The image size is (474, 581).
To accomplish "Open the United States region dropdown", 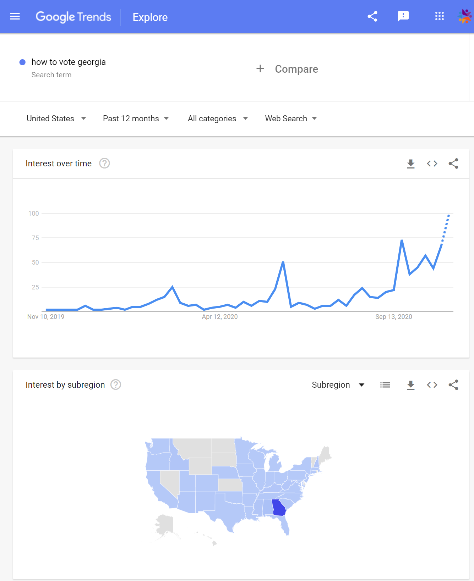I will [56, 118].
